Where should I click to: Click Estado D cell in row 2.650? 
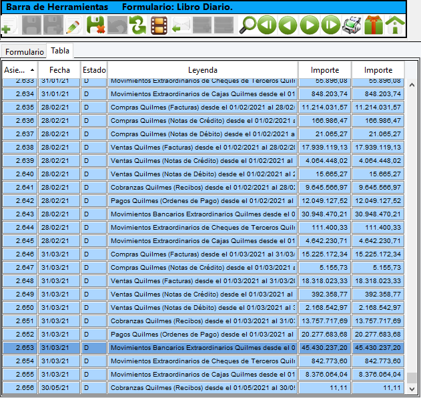pyautogui.click(x=94, y=307)
